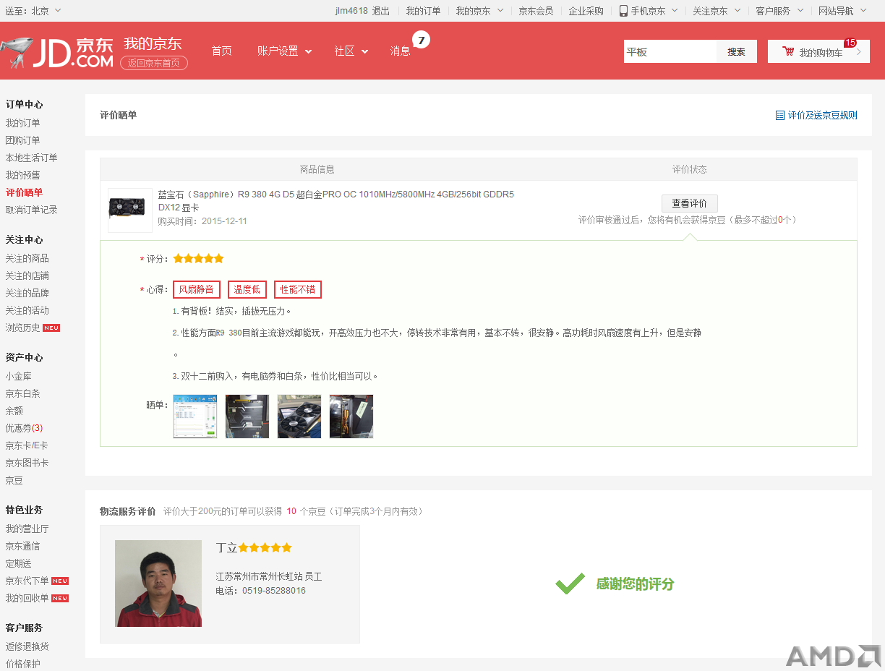Open the fourth review photo of installed card
This screenshot has width=885, height=671.
click(351, 416)
